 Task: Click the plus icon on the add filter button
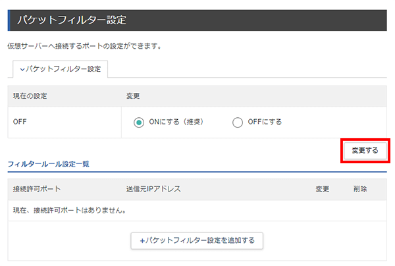coord(142,241)
